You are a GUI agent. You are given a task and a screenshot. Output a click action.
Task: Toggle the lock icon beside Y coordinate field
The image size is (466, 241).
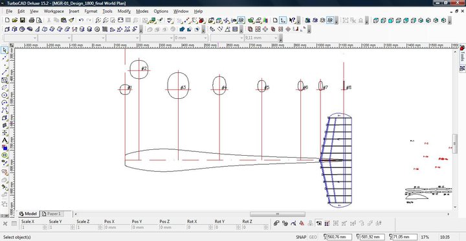coord(358,237)
